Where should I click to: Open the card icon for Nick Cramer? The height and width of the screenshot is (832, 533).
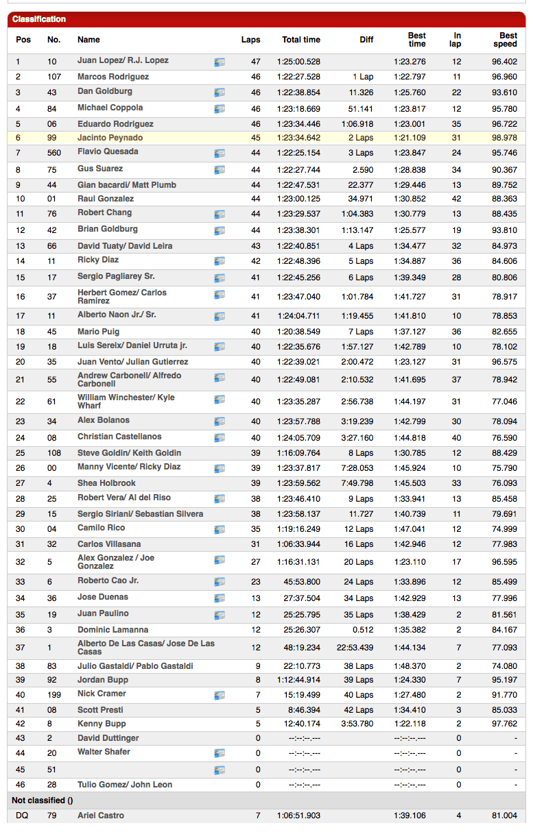point(220,696)
